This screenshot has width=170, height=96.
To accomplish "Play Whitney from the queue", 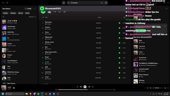I will pos(150,81).
